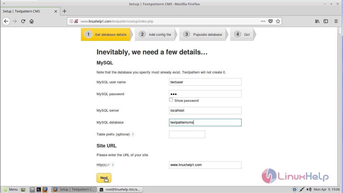The image size is (343, 193).
Task: Open the sound volume tray icon
Action: 309,189
